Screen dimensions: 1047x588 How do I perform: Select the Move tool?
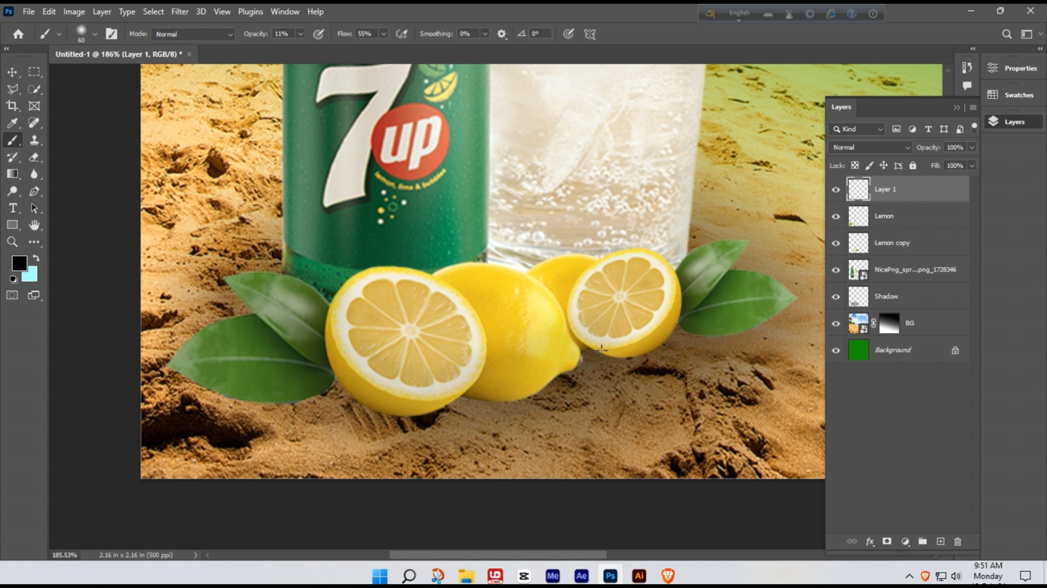pos(12,72)
